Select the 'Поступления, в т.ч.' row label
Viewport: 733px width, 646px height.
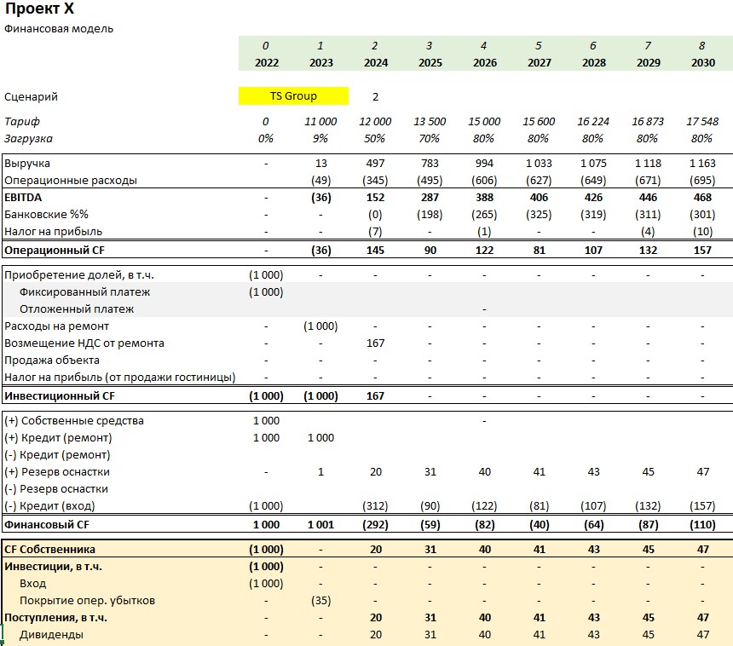[x=55, y=618]
